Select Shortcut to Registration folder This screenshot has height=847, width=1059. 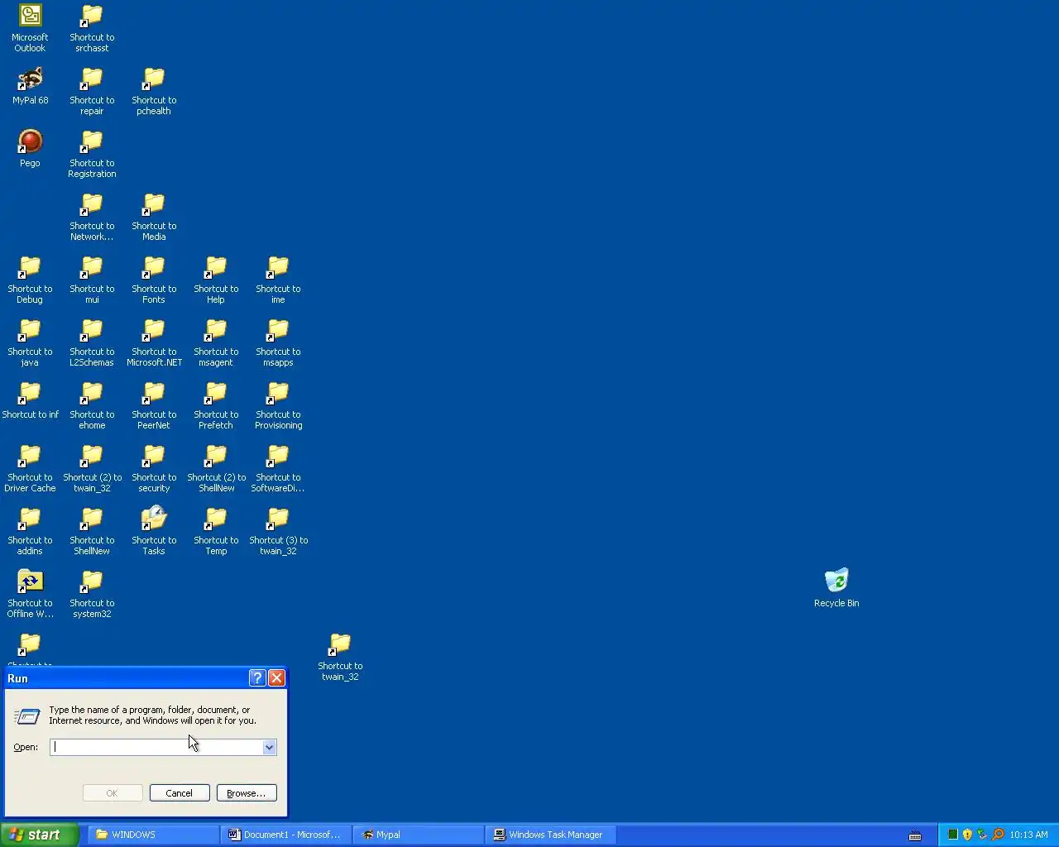tap(92, 154)
